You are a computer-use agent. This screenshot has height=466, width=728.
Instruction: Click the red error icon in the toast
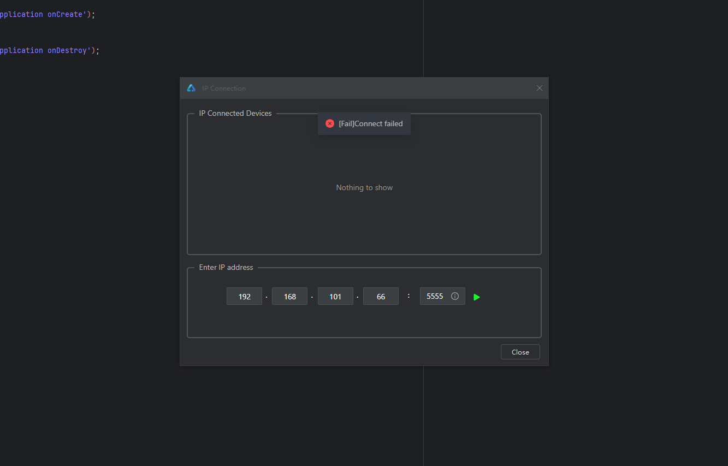click(330, 123)
